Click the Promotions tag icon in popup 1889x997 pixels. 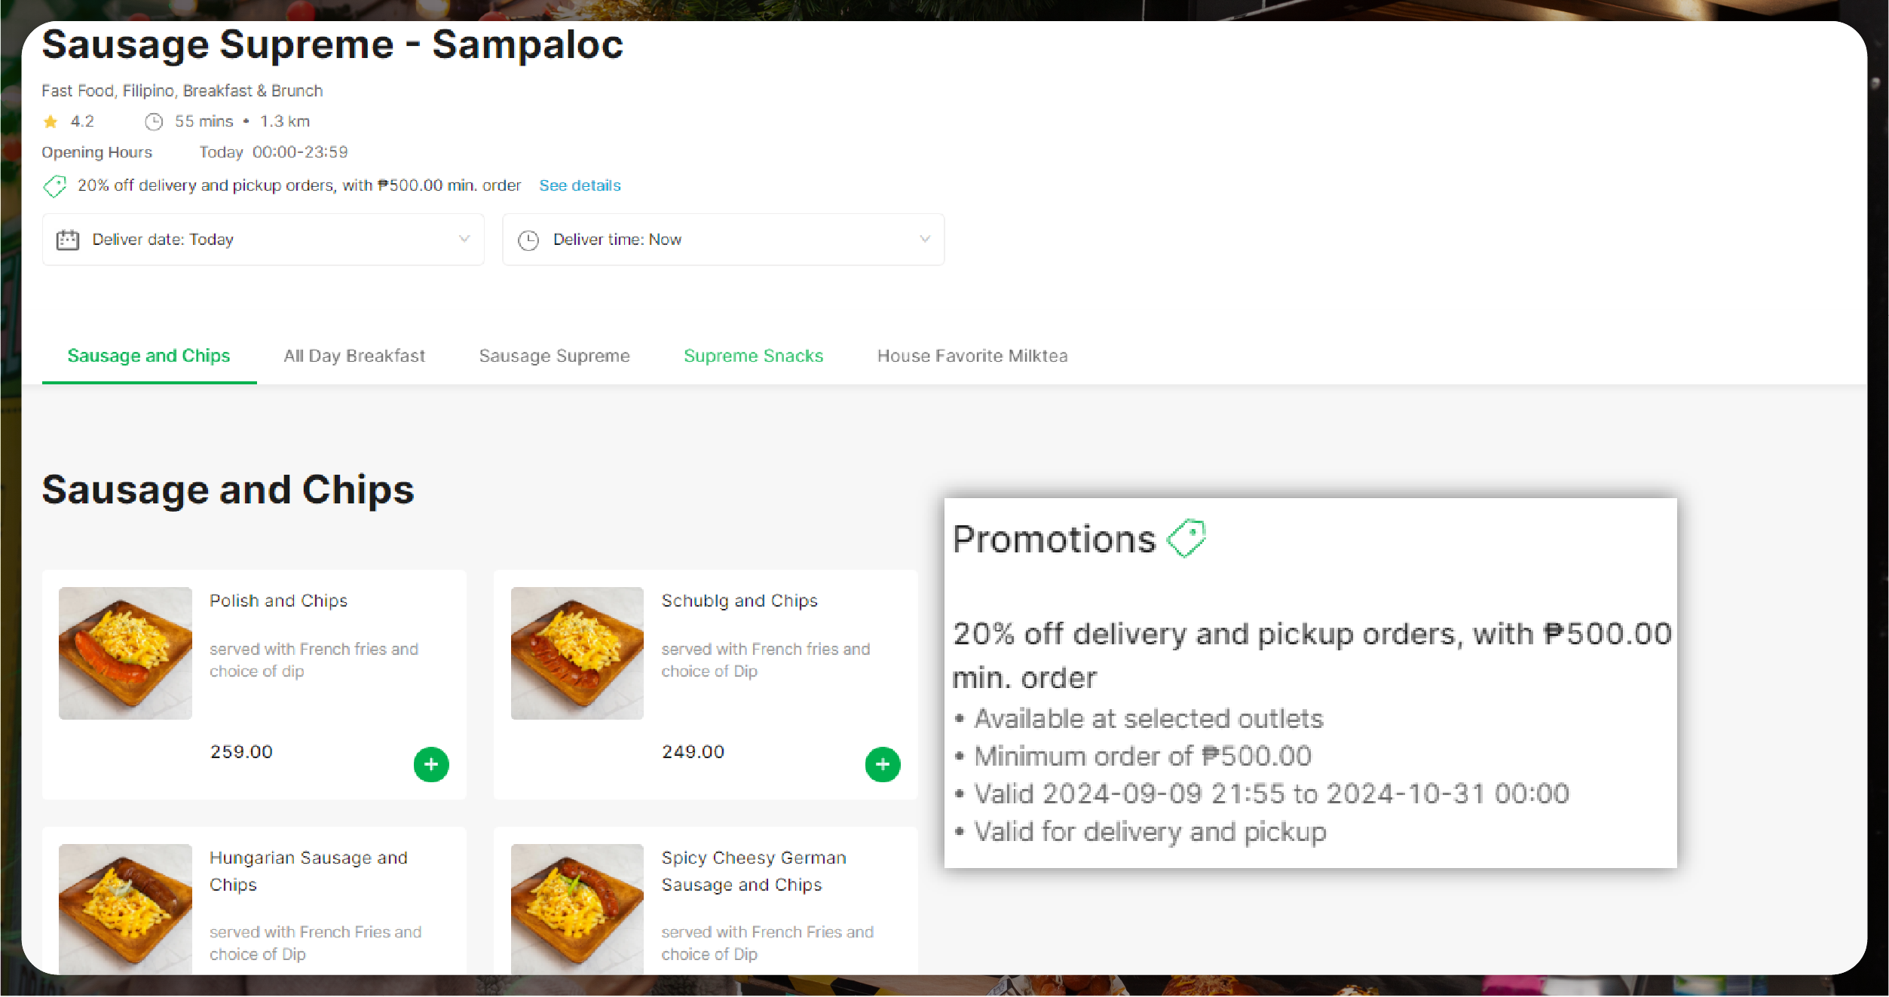click(1186, 538)
